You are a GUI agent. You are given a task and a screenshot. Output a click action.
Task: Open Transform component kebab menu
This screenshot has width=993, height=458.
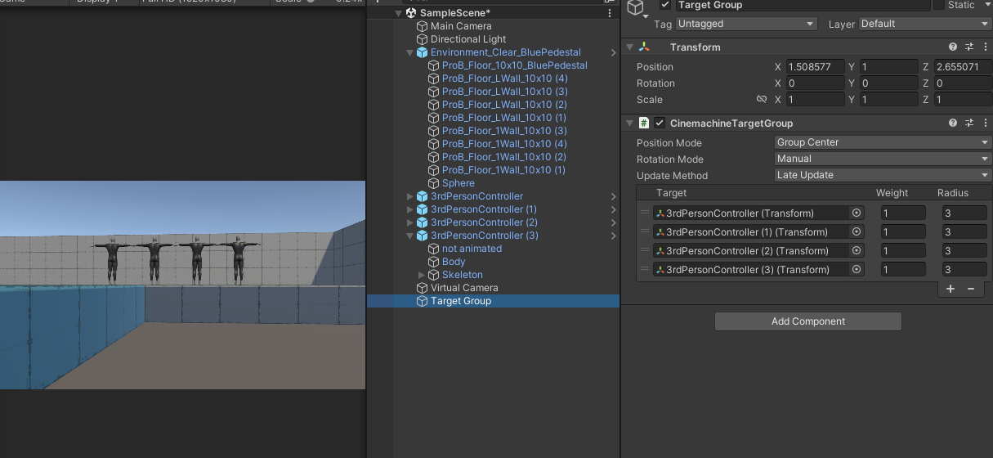984,47
